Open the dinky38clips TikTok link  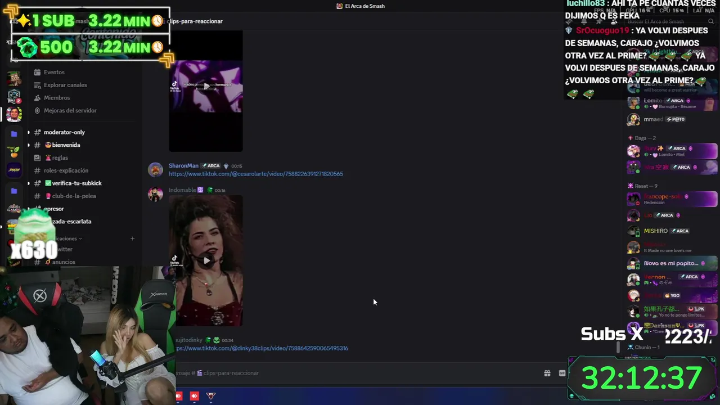tap(262, 348)
